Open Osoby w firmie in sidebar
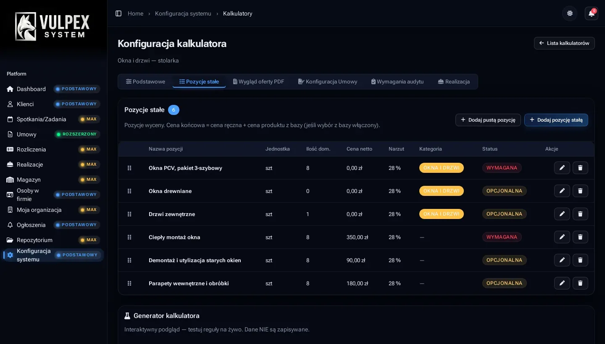This screenshot has height=344, width=605. click(x=53, y=195)
